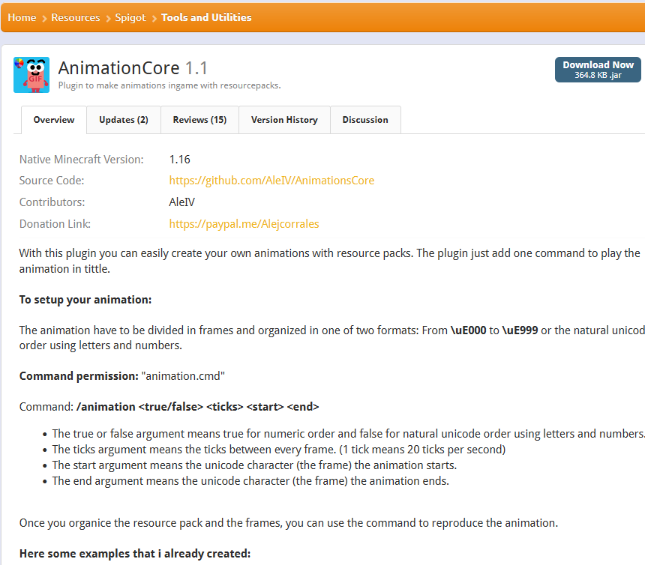Click the AnimationCore 1.1 title

(x=133, y=67)
